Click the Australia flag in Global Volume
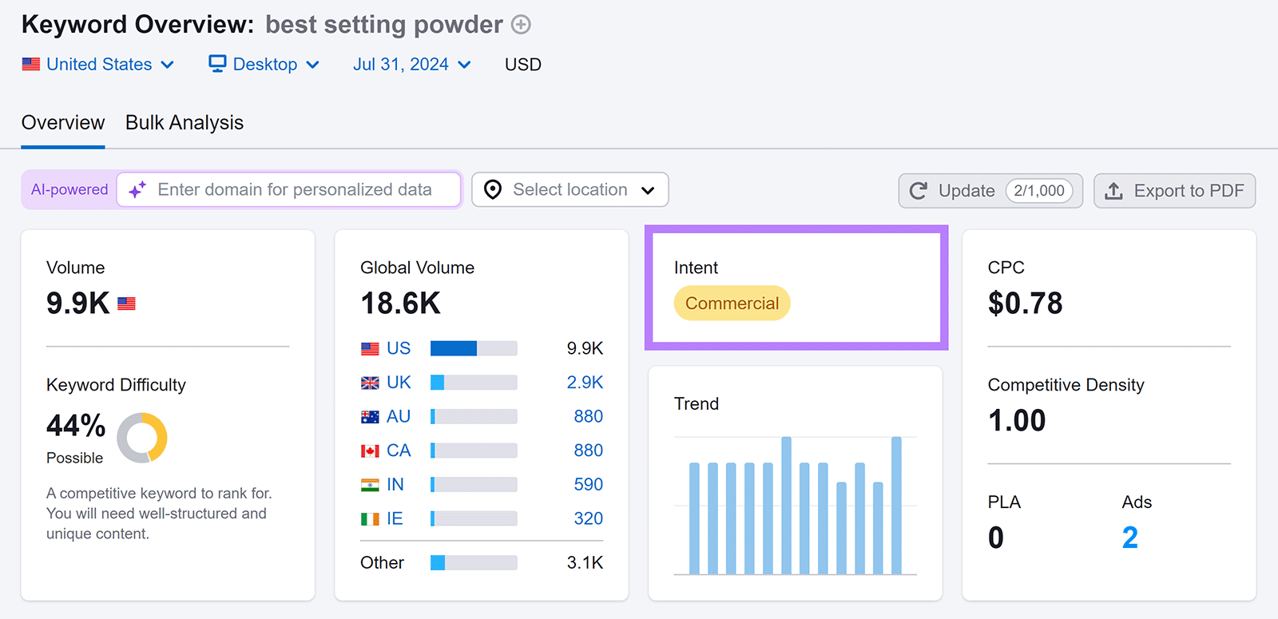The height and width of the screenshot is (619, 1278). (x=370, y=417)
